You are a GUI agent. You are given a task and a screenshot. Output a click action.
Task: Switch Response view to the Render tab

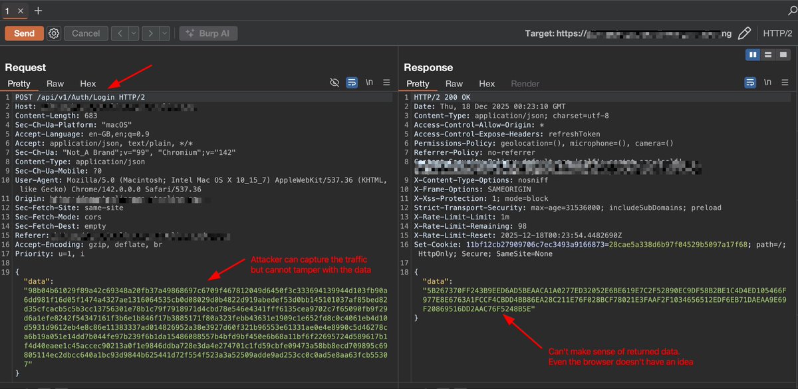click(x=525, y=84)
